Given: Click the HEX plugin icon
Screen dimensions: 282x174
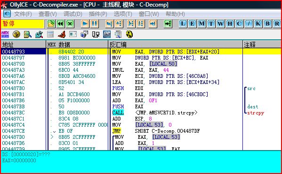Looking at the screenshot, I should (5, 34).
